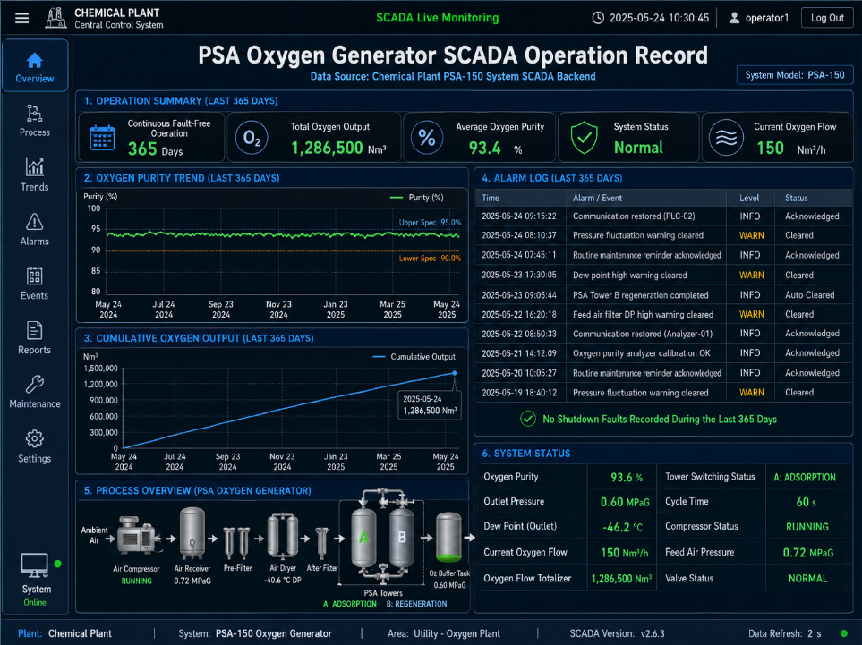Open the Maintenance wrench item
The height and width of the screenshot is (645, 862).
click(x=35, y=392)
